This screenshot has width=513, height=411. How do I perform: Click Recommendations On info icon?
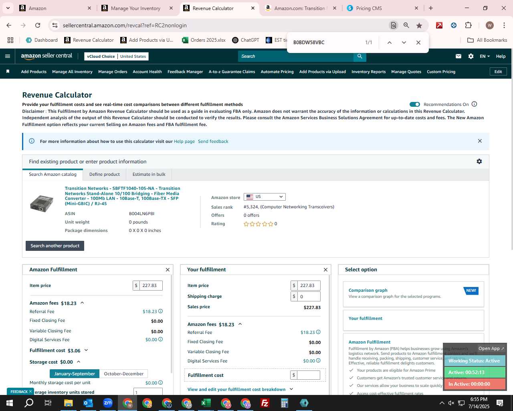(x=474, y=104)
